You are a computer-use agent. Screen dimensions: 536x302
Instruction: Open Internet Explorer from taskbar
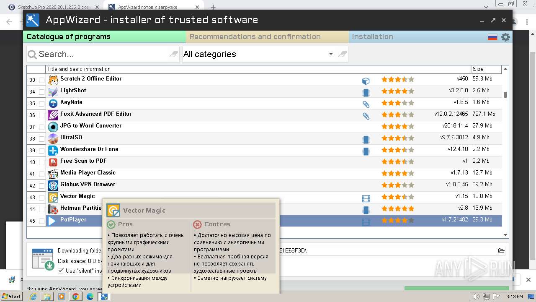(x=33, y=297)
